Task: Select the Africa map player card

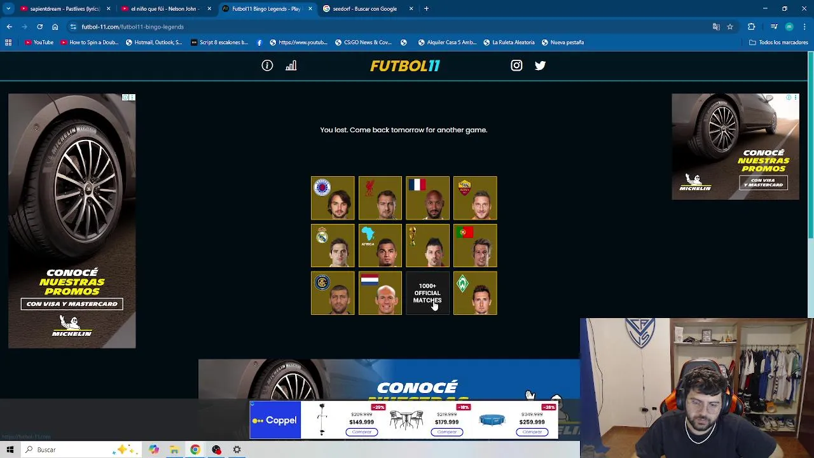Action: (x=380, y=246)
